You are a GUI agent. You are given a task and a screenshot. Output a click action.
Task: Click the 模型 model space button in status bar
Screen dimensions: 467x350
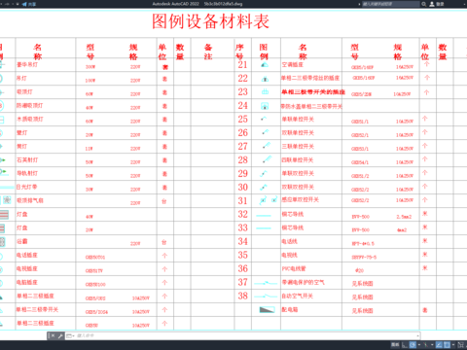[x=395, y=345]
